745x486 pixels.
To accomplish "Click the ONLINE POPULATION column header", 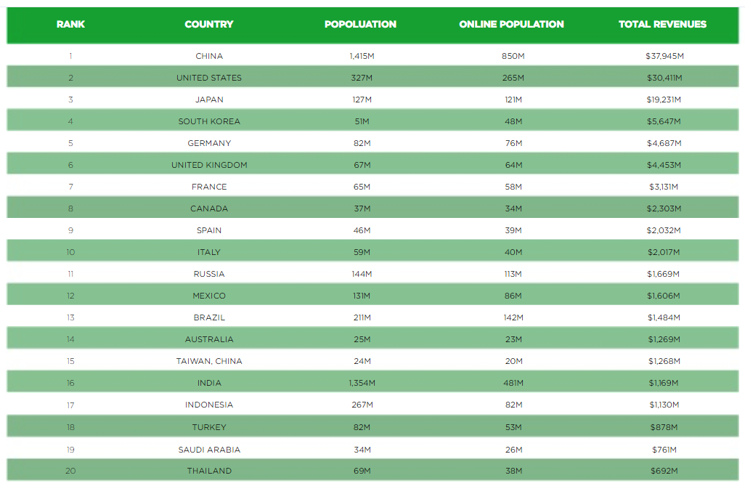I will (x=511, y=24).
